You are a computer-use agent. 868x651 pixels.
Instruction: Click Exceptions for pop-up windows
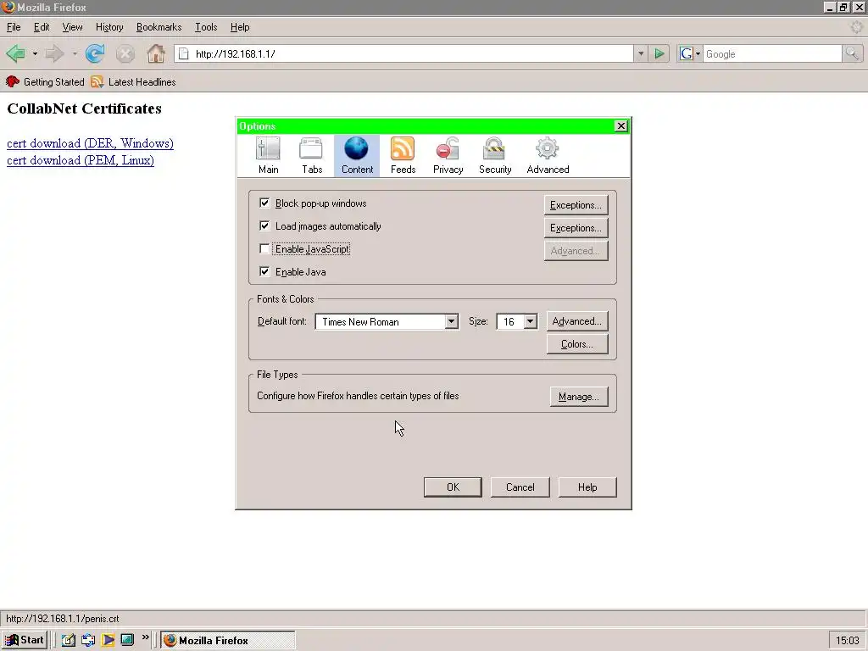coord(576,205)
